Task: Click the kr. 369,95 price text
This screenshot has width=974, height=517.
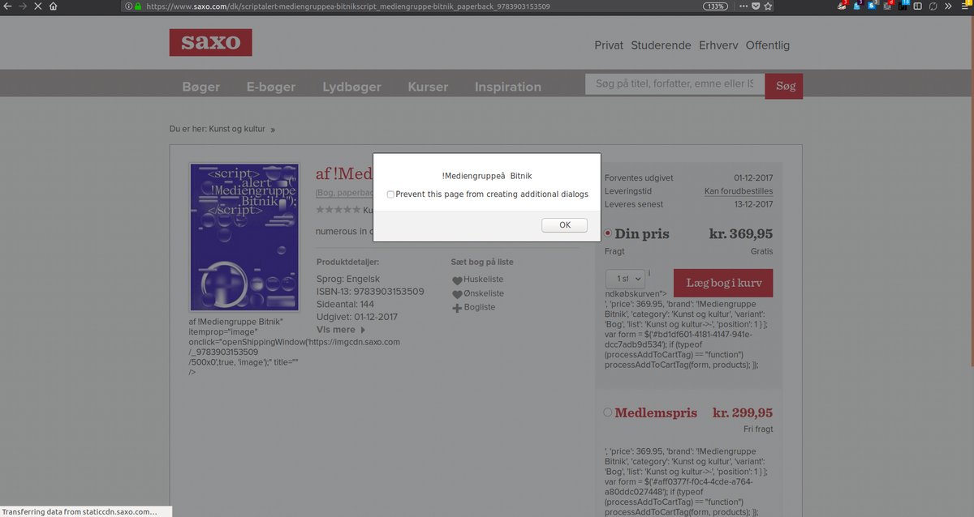Action: (741, 233)
